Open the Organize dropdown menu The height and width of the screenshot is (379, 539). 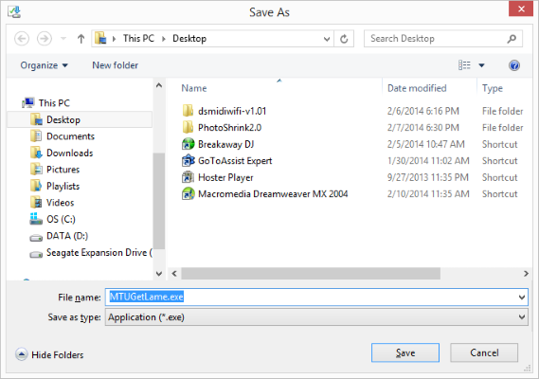tap(44, 65)
